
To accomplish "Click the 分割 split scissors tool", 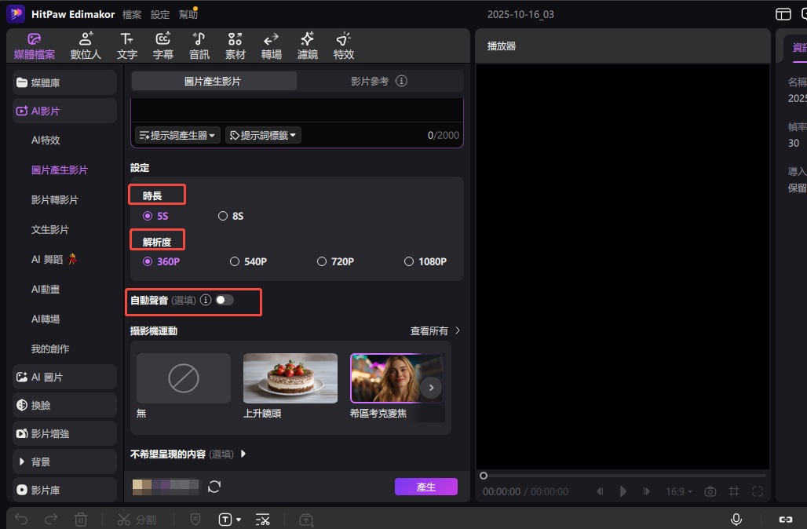I will click(x=137, y=520).
